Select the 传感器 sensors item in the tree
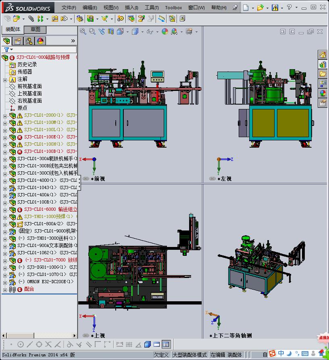This screenshot has height=360, width=329. [x=25, y=72]
